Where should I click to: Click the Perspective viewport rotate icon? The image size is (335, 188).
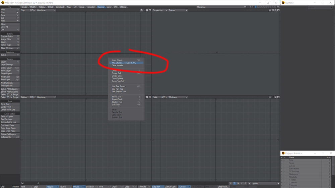tap(273, 10)
